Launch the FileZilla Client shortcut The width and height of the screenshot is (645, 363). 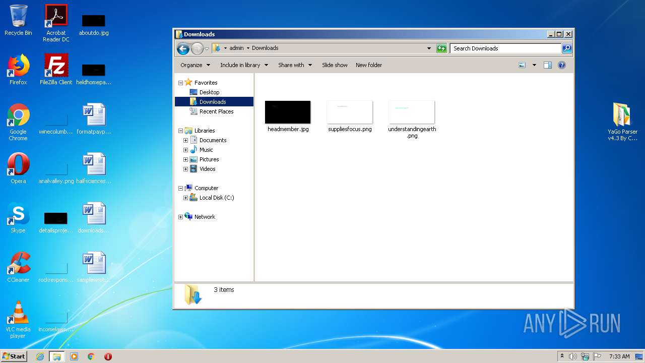tap(56, 70)
